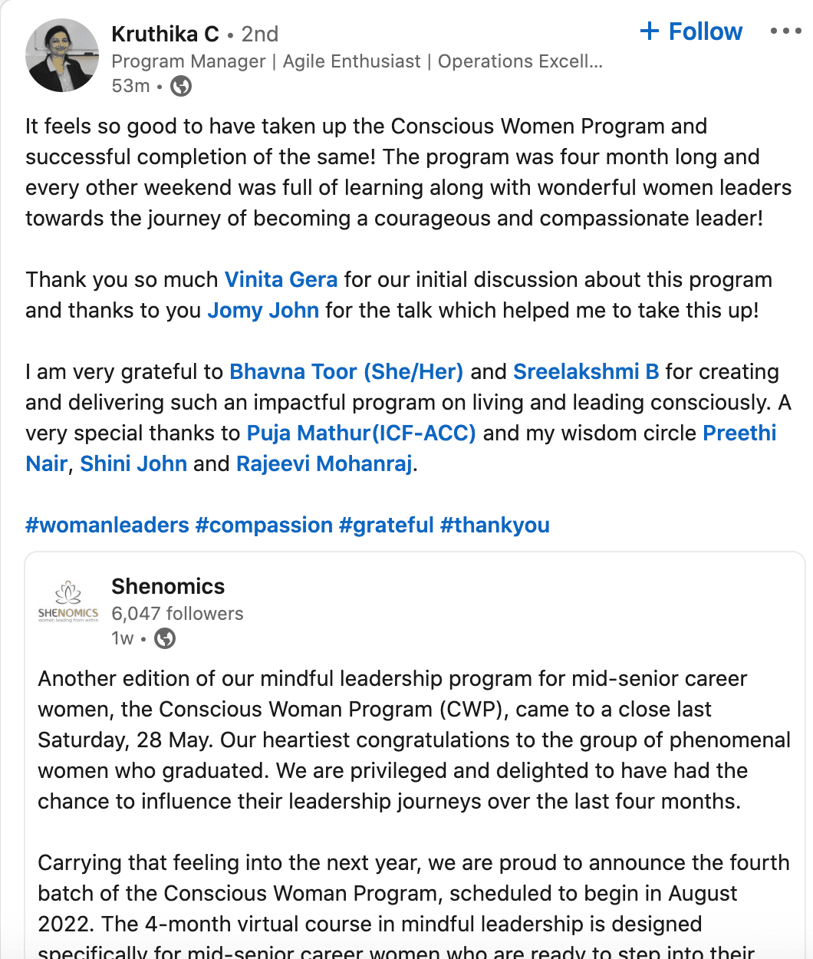This screenshot has height=959, width=813.
Task: Click the #womanleaders hashtag
Action: click(x=107, y=525)
